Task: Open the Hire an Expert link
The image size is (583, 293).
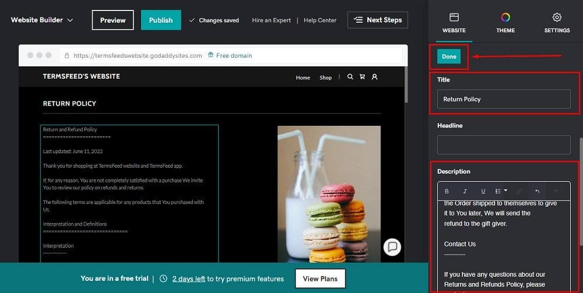Action: (272, 20)
